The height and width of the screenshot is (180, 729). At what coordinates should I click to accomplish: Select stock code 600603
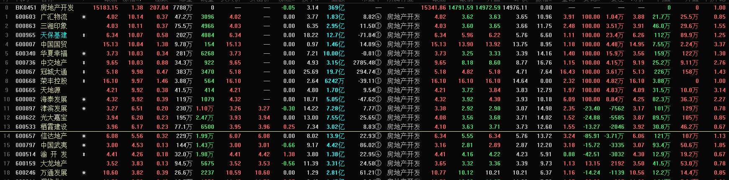[x=26, y=17]
